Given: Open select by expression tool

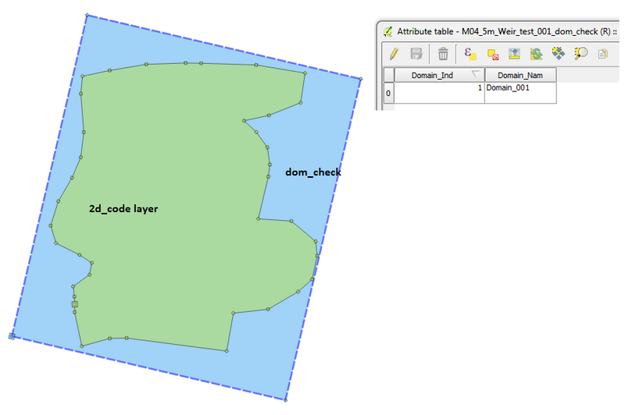Looking at the screenshot, I should click(470, 54).
